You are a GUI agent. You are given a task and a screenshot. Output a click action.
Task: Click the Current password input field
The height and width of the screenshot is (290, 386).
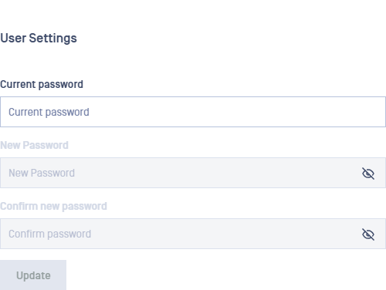point(193,112)
